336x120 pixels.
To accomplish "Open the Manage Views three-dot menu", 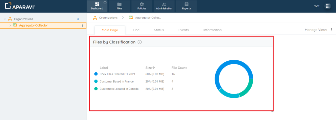I will click(331, 30).
